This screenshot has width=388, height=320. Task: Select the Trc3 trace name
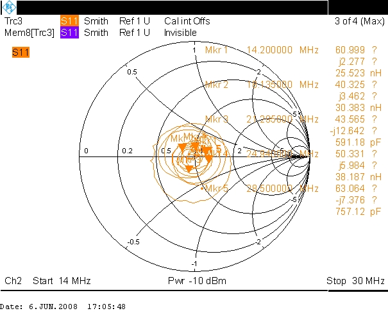pyautogui.click(x=14, y=21)
